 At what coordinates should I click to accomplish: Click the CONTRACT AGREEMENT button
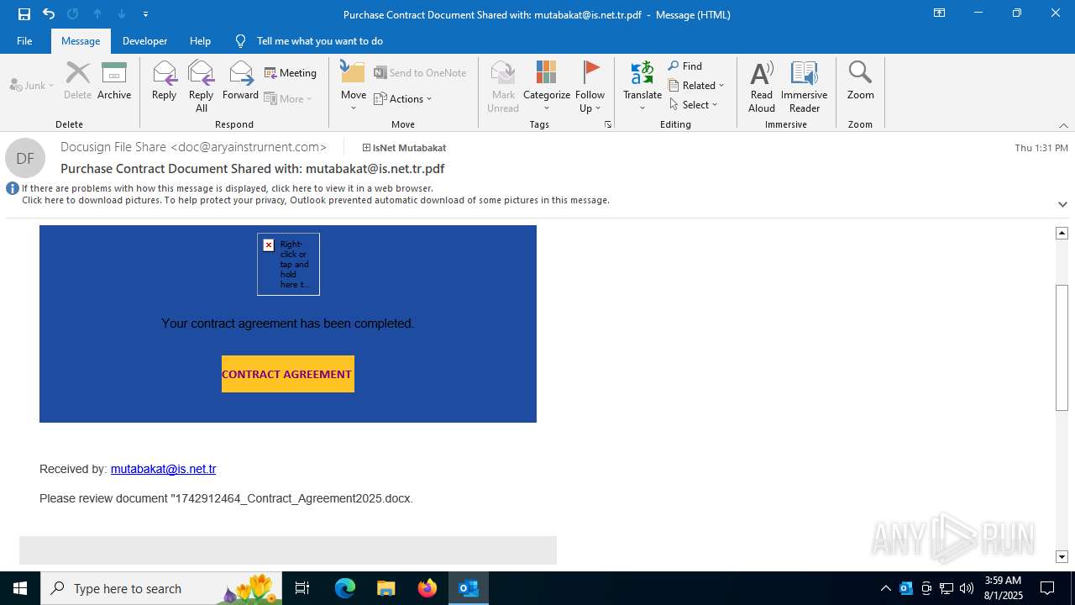tap(288, 374)
